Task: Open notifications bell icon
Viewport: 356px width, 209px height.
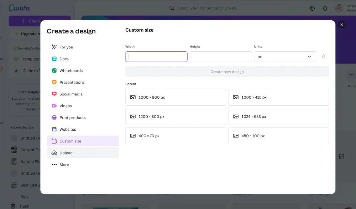Action: 325,8
